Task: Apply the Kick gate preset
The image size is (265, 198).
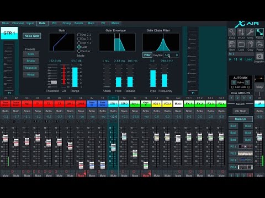Action: click(x=31, y=54)
